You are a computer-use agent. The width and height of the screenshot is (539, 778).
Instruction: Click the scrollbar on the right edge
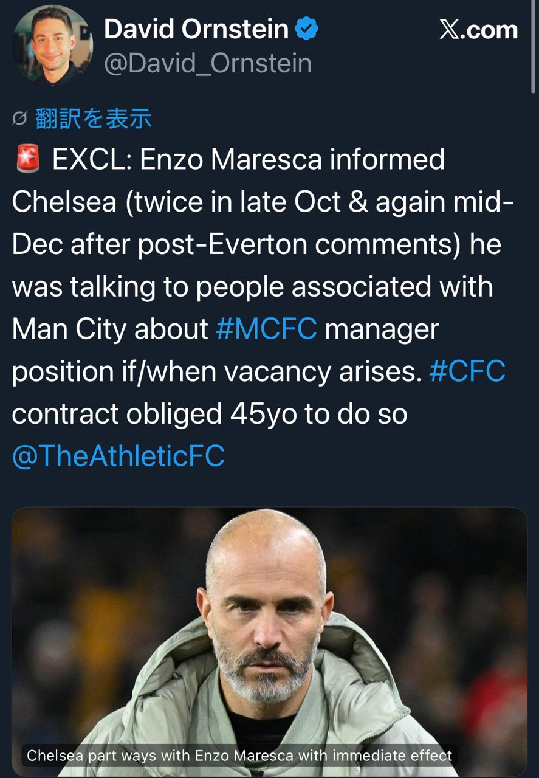534,49
